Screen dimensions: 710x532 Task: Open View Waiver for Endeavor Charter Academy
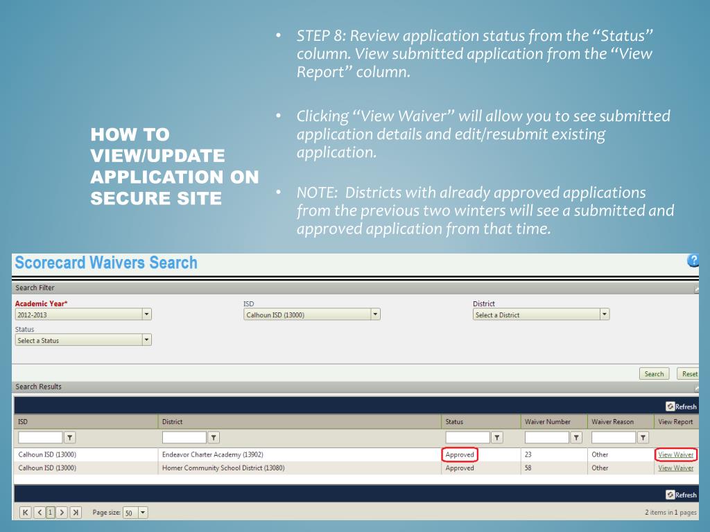pos(675,455)
